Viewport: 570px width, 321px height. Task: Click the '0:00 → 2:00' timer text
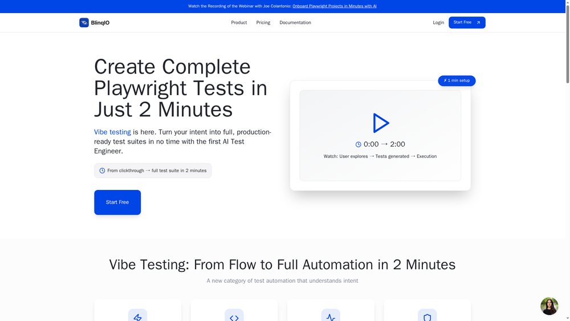pyautogui.click(x=384, y=144)
